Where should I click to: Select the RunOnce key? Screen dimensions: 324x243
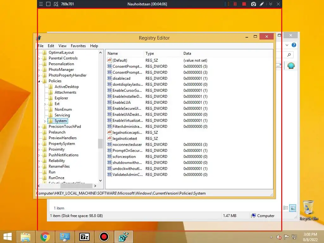(56, 178)
